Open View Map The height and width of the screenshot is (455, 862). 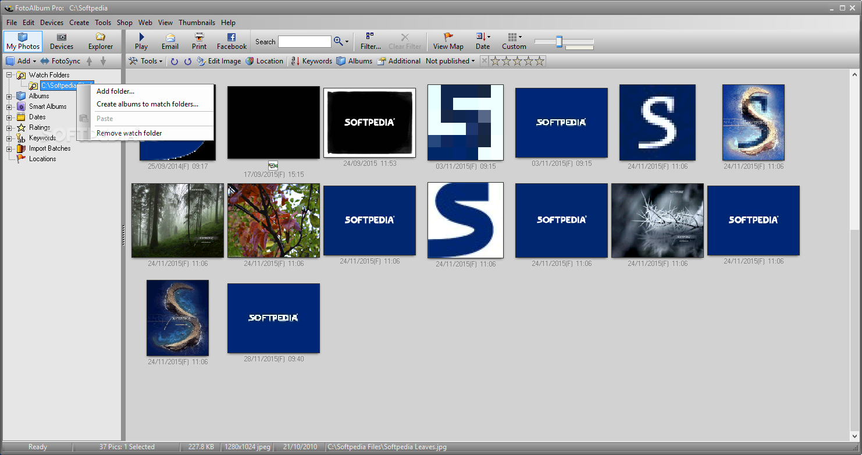point(448,41)
